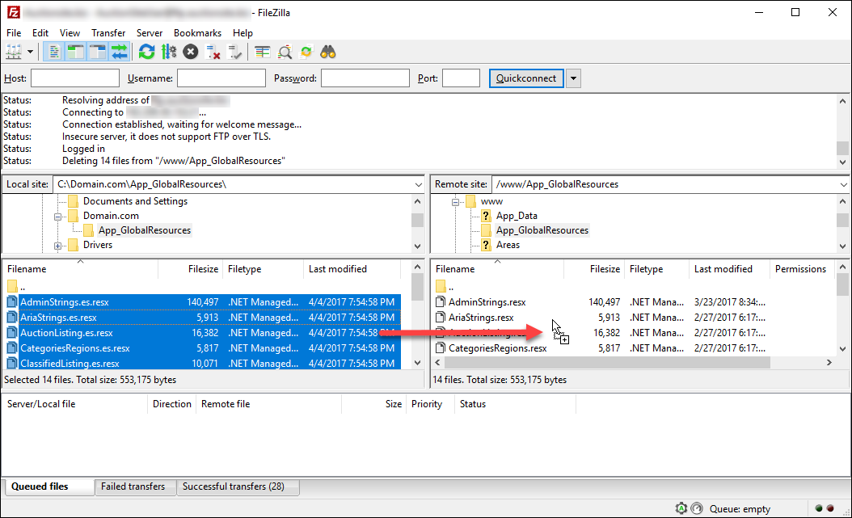This screenshot has width=852, height=518.
Task: Cancel the current operation
Action: click(190, 53)
